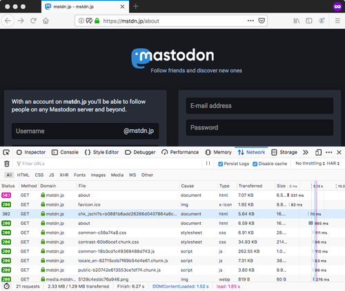Open the HAR dropdown menu
Viewport: 345px width, 291px height.
tap(333, 164)
